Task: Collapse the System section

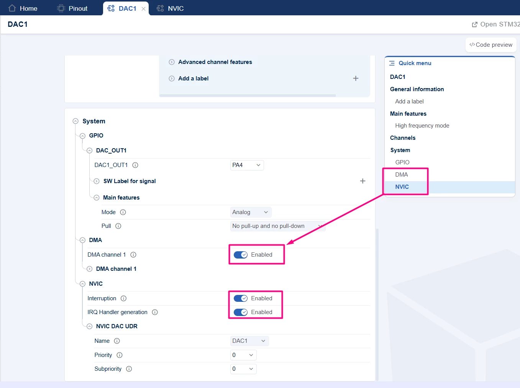Action: coord(75,121)
